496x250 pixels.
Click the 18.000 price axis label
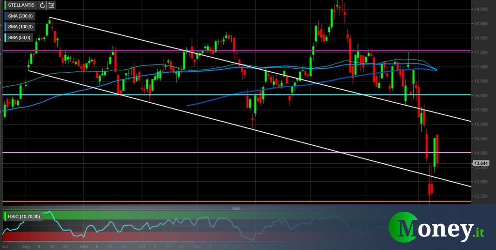click(480, 38)
